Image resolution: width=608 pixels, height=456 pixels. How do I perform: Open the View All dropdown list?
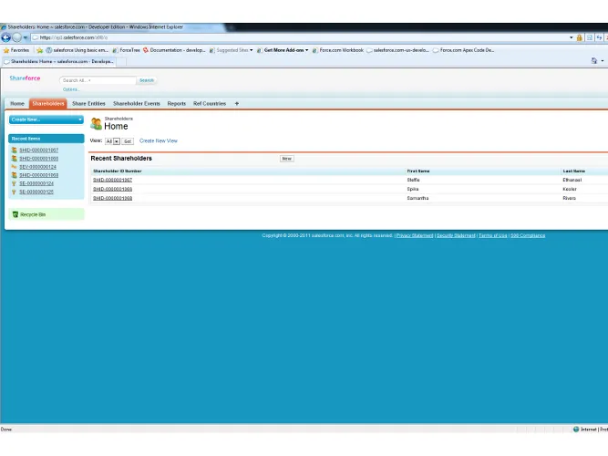coord(112,141)
